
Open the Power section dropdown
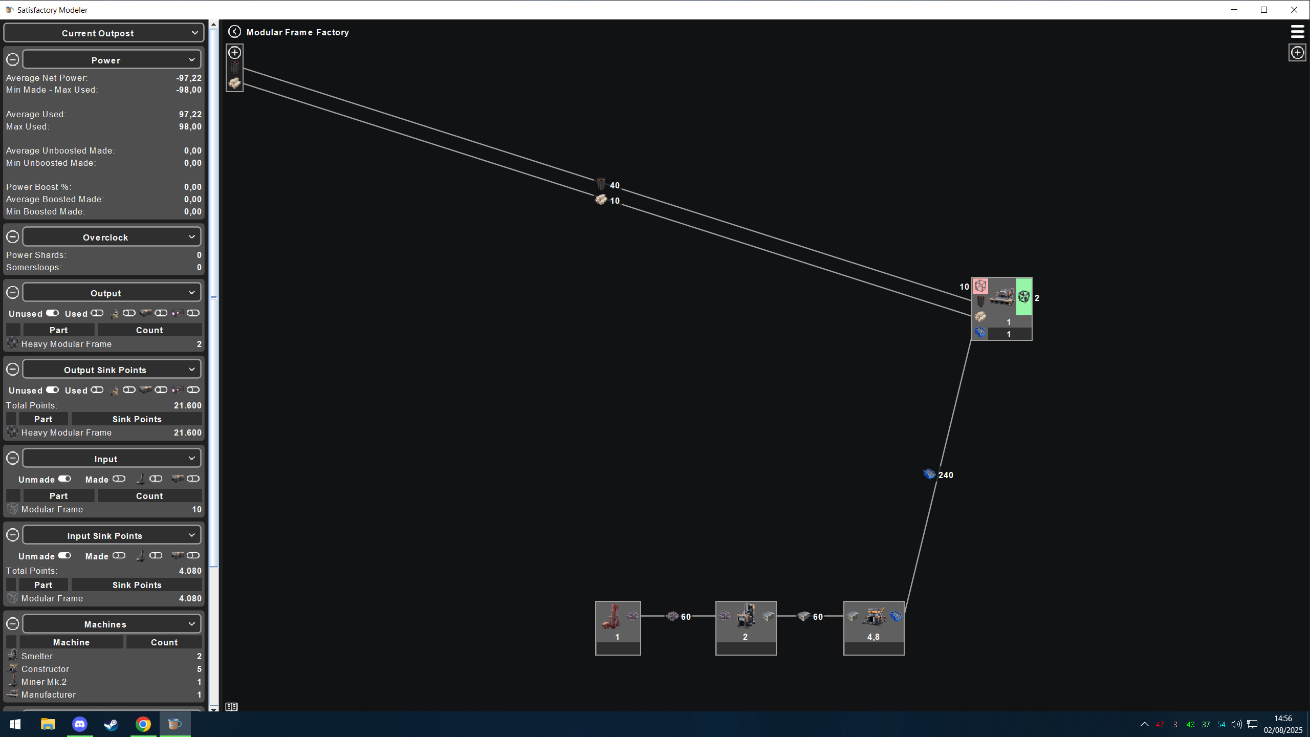coord(112,60)
